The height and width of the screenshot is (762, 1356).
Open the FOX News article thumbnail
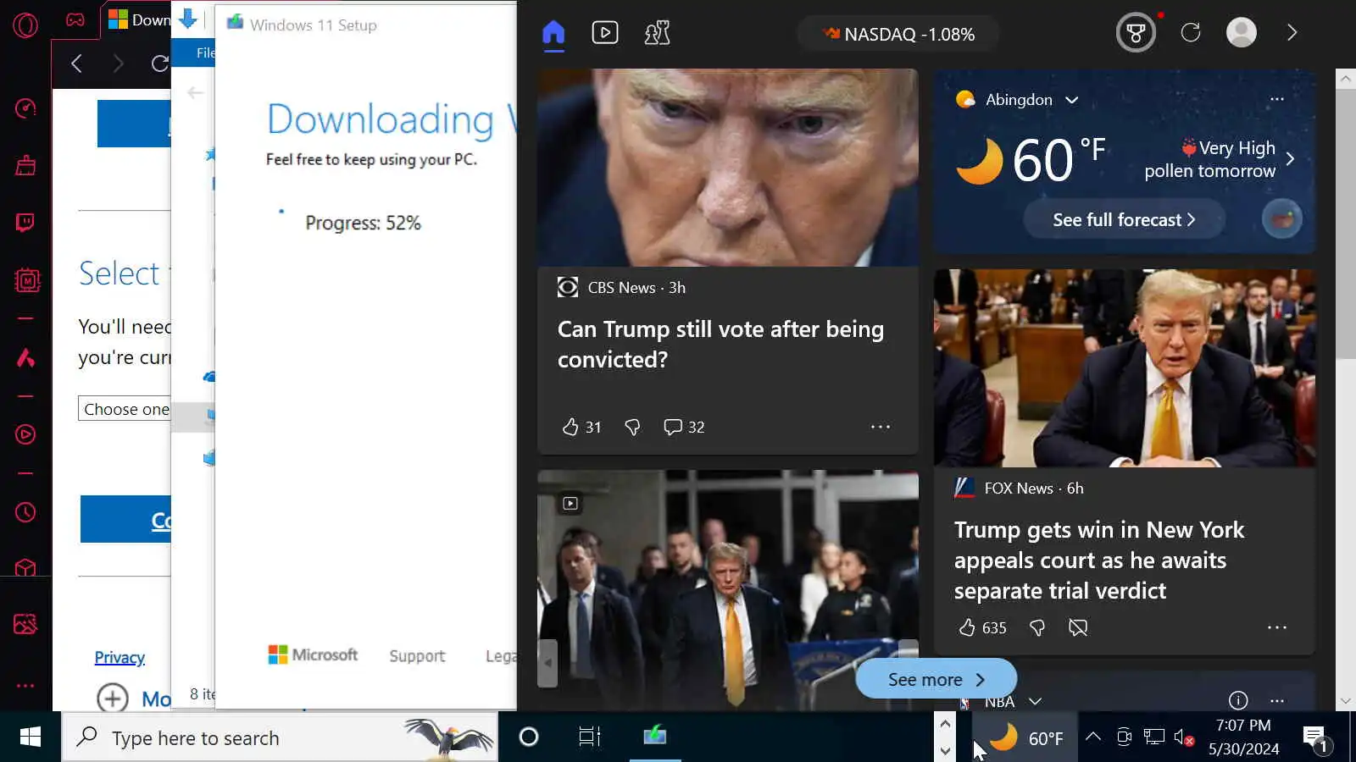tap(1125, 368)
